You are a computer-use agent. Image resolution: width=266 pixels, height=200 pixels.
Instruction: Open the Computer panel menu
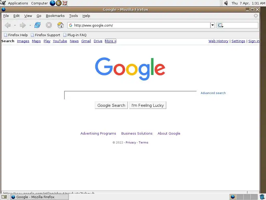click(x=39, y=3)
